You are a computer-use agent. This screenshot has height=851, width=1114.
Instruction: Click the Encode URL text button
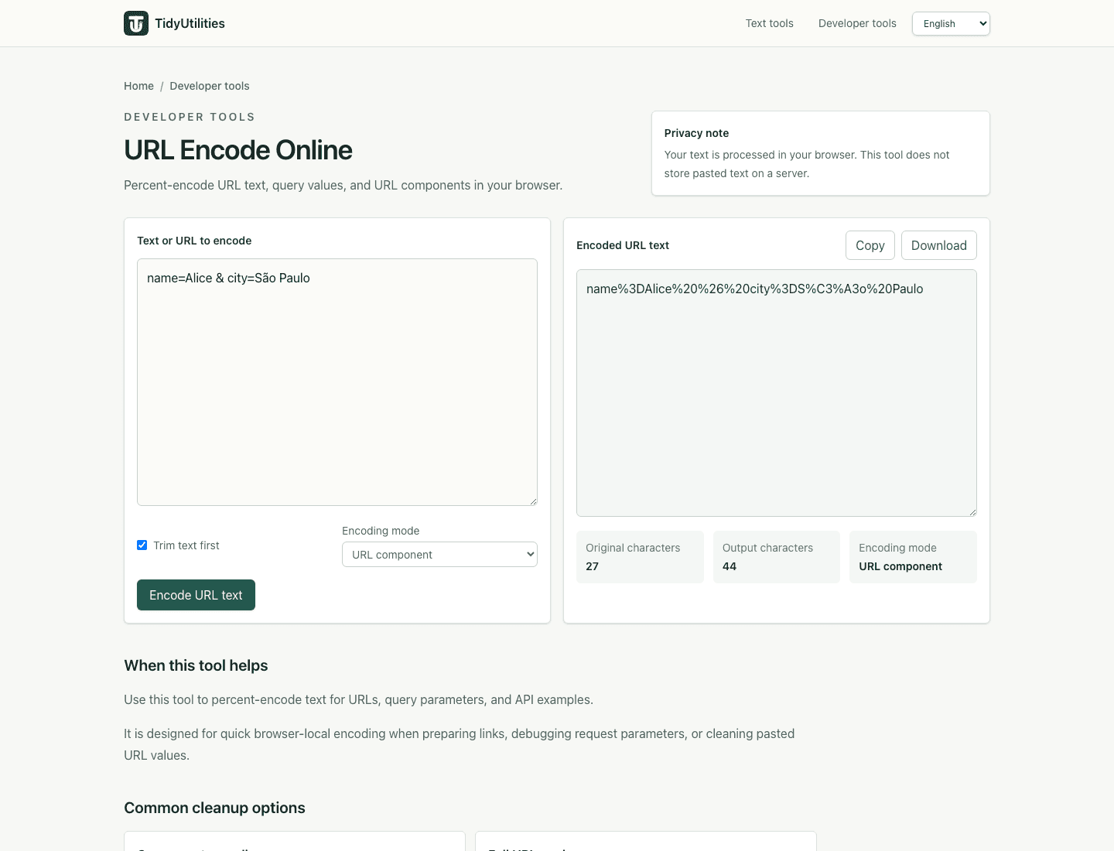(x=196, y=595)
